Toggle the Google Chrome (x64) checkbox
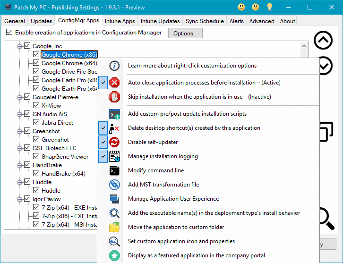 tap(36, 63)
